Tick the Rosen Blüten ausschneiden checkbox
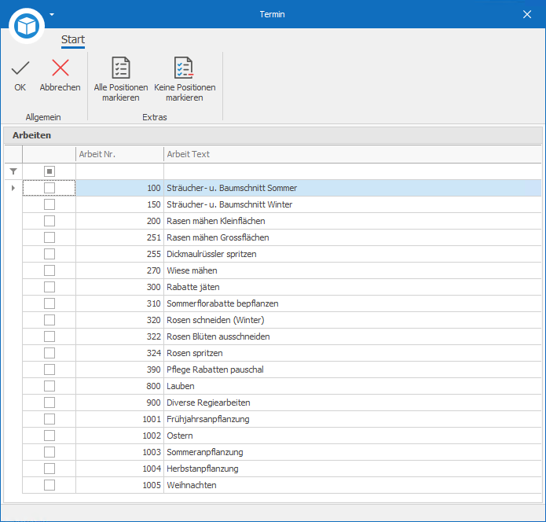 coord(49,336)
